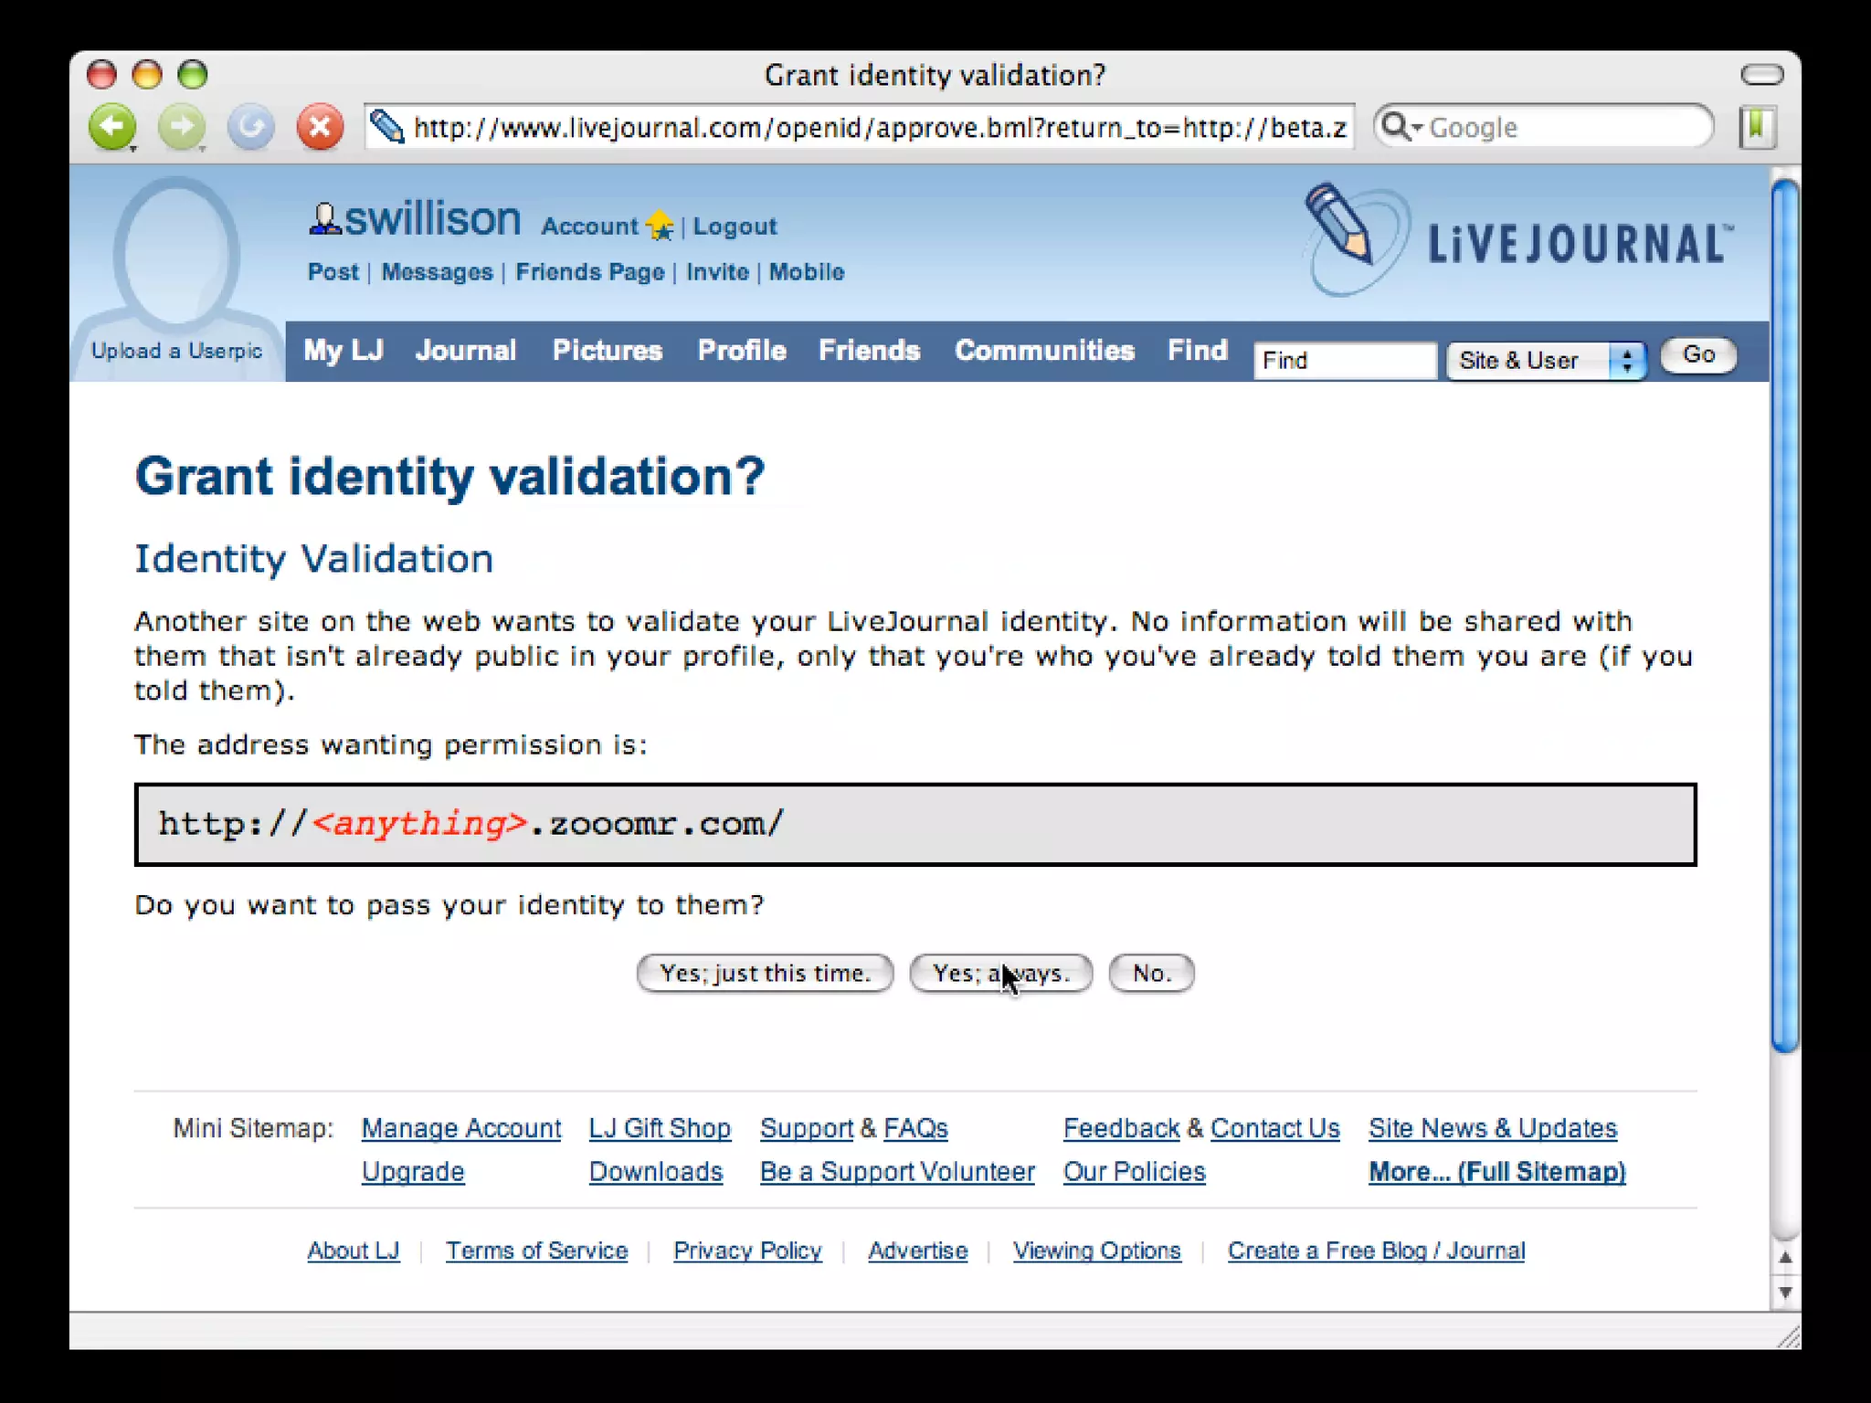Open the Friends Page link
This screenshot has width=1871, height=1403.
[x=590, y=272]
